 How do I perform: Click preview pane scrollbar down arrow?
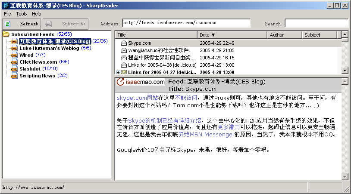click(345, 177)
